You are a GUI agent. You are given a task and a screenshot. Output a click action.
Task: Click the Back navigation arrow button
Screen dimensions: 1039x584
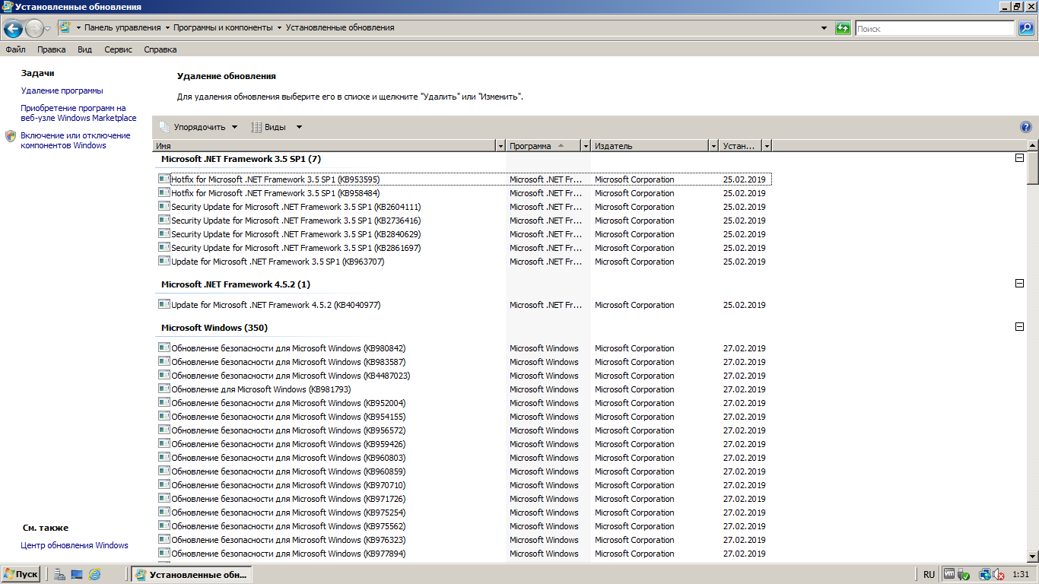(13, 29)
